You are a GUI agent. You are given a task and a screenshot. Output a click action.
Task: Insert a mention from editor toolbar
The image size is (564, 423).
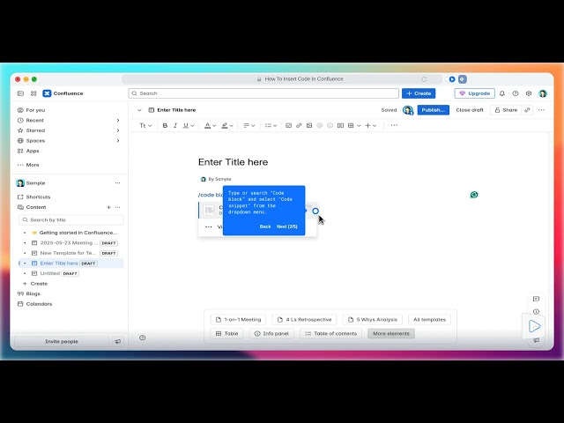click(x=319, y=125)
